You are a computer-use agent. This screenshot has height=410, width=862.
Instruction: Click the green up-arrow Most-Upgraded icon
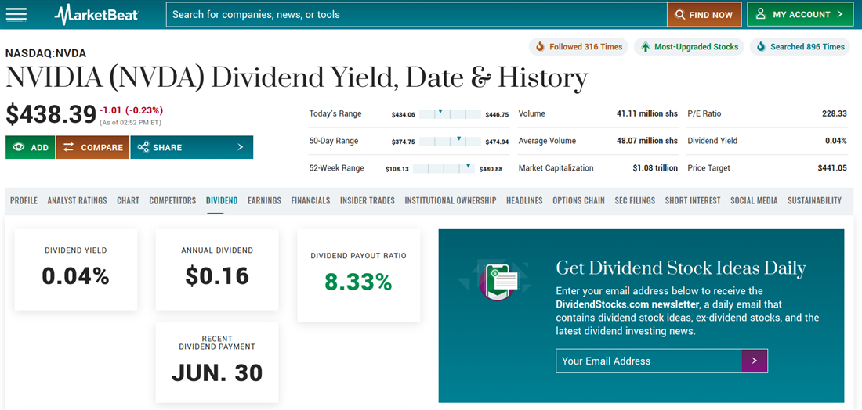(645, 47)
